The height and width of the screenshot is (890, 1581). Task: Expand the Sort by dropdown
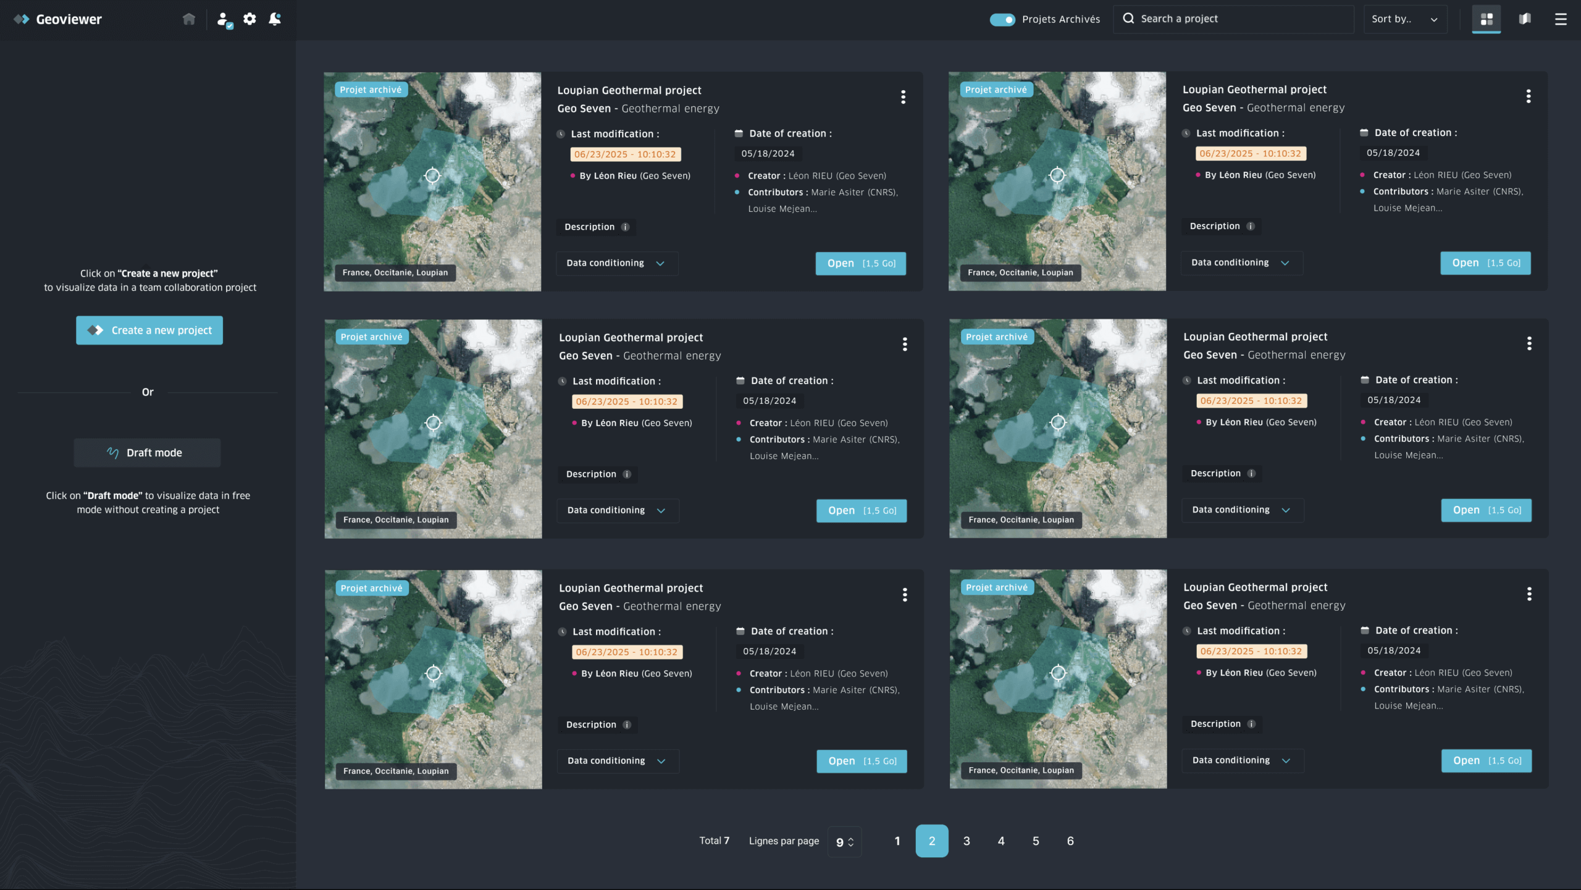pos(1405,19)
